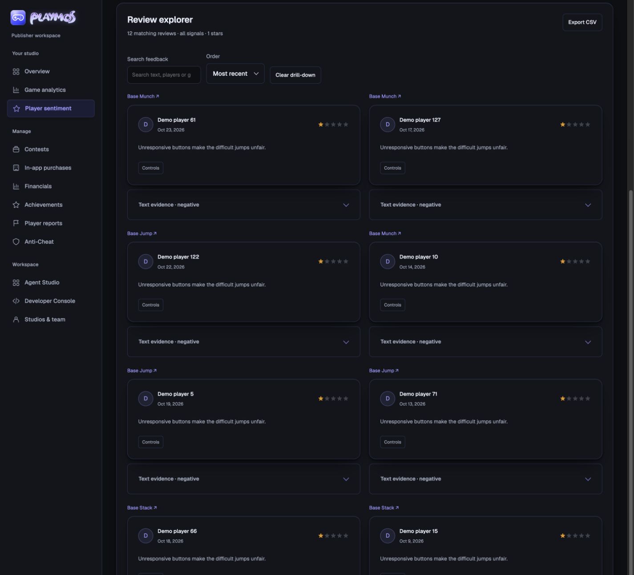Viewport: 634px width, 575px height.
Task: Click the Financials bar chart icon
Action: click(16, 186)
